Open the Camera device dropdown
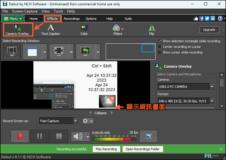This screenshot has width=226, height=160. (186, 87)
